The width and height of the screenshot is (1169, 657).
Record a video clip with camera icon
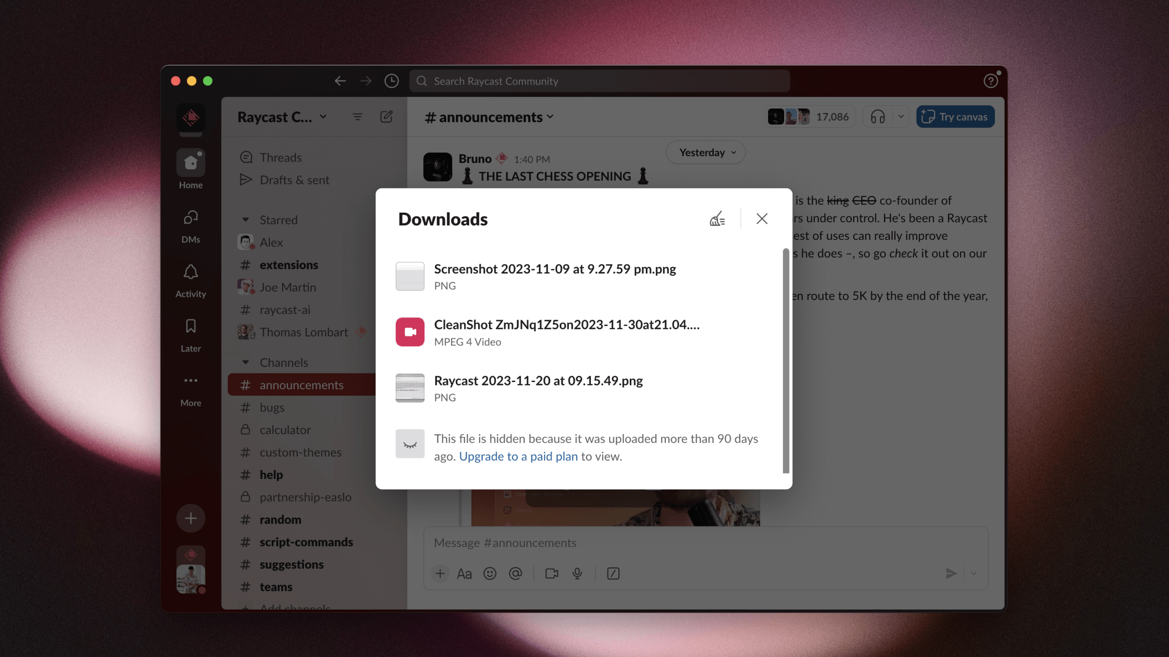(552, 574)
